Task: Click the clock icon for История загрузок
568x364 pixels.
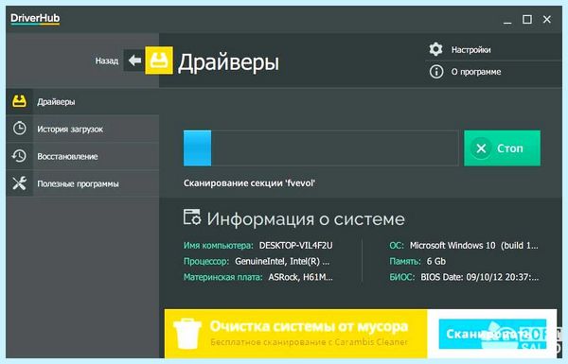Action: pos(20,129)
